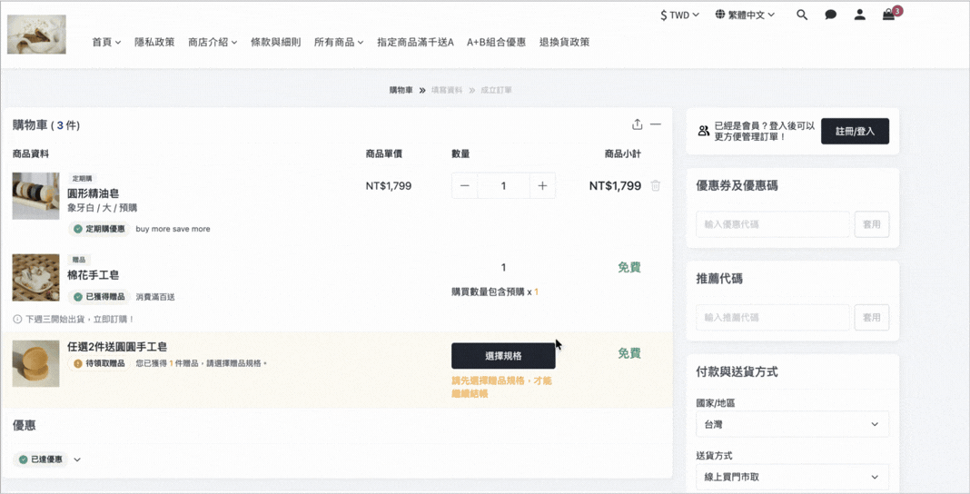Click the 註冊/登入 button
970x494 pixels.
pos(855,131)
